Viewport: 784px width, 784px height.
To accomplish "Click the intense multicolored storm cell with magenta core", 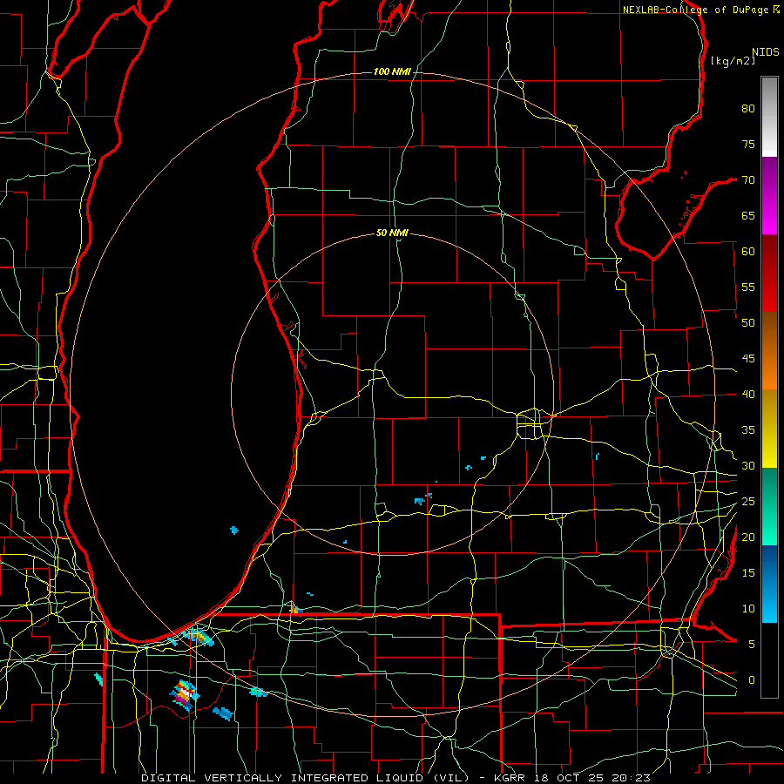I will [185, 695].
